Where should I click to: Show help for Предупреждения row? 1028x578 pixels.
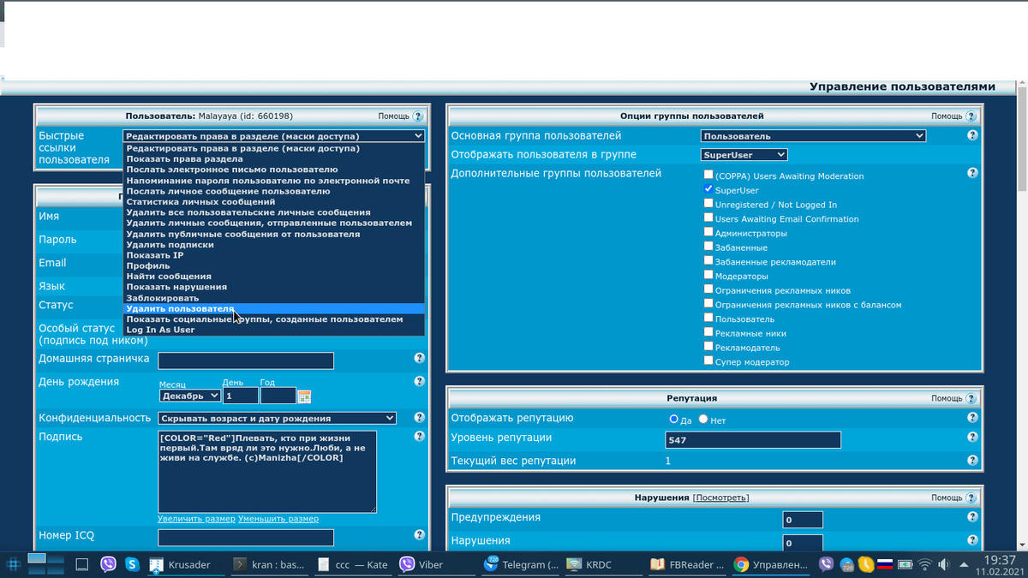click(972, 517)
